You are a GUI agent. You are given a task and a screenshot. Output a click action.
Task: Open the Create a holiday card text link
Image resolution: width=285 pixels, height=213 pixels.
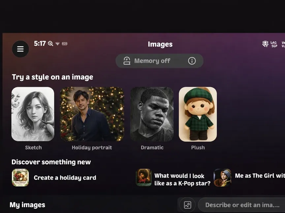point(65,178)
